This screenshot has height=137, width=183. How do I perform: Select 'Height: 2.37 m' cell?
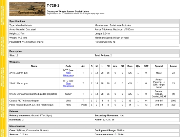click(x=51, y=34)
